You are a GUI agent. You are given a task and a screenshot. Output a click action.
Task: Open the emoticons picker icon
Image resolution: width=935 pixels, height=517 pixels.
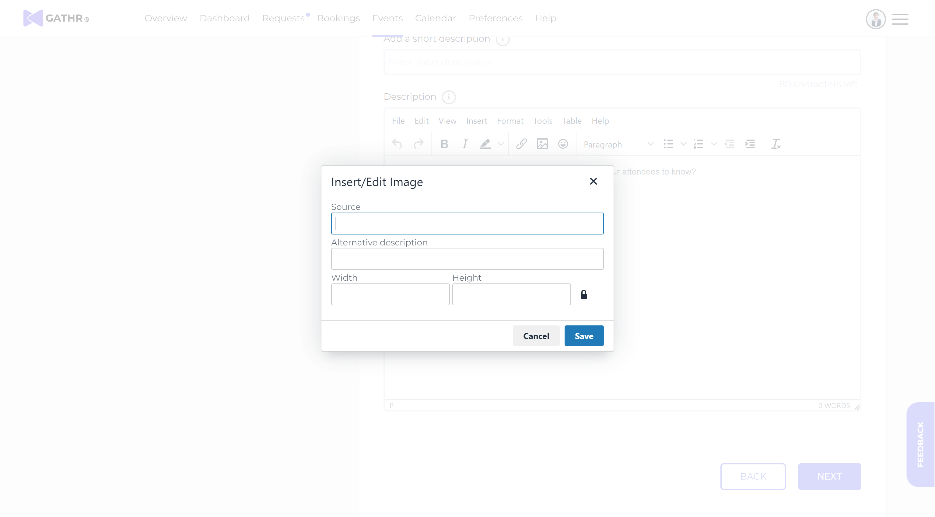pyautogui.click(x=562, y=144)
